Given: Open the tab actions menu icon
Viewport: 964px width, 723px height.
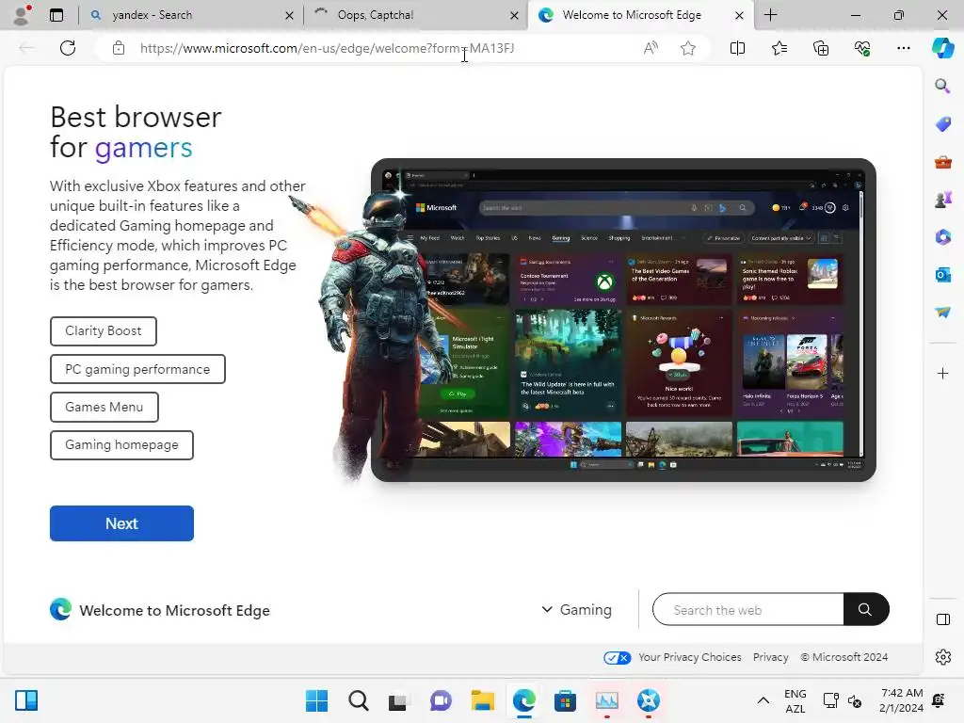Looking at the screenshot, I should click(56, 15).
